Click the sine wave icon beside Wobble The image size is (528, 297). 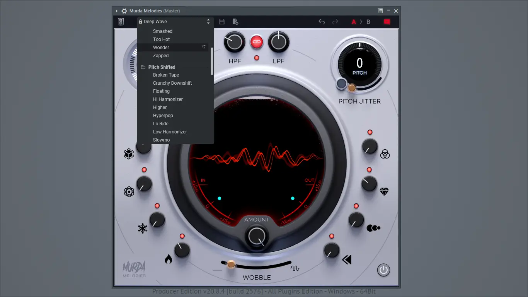coord(295,268)
